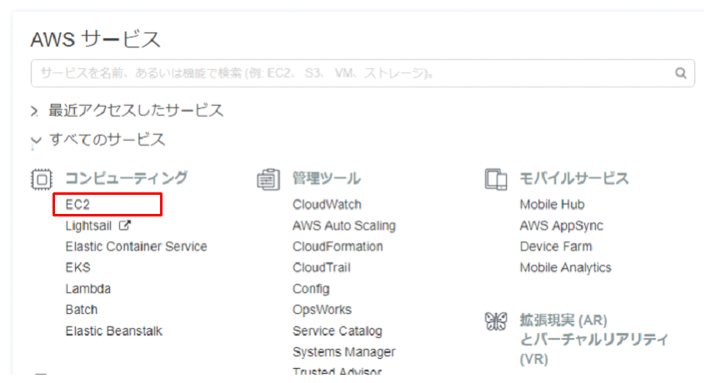Open Service Catalog
The height and width of the screenshot is (383, 706).
click(x=338, y=331)
